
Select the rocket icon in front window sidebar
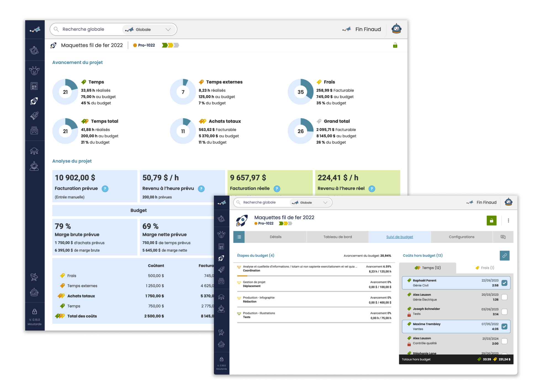pos(221,258)
